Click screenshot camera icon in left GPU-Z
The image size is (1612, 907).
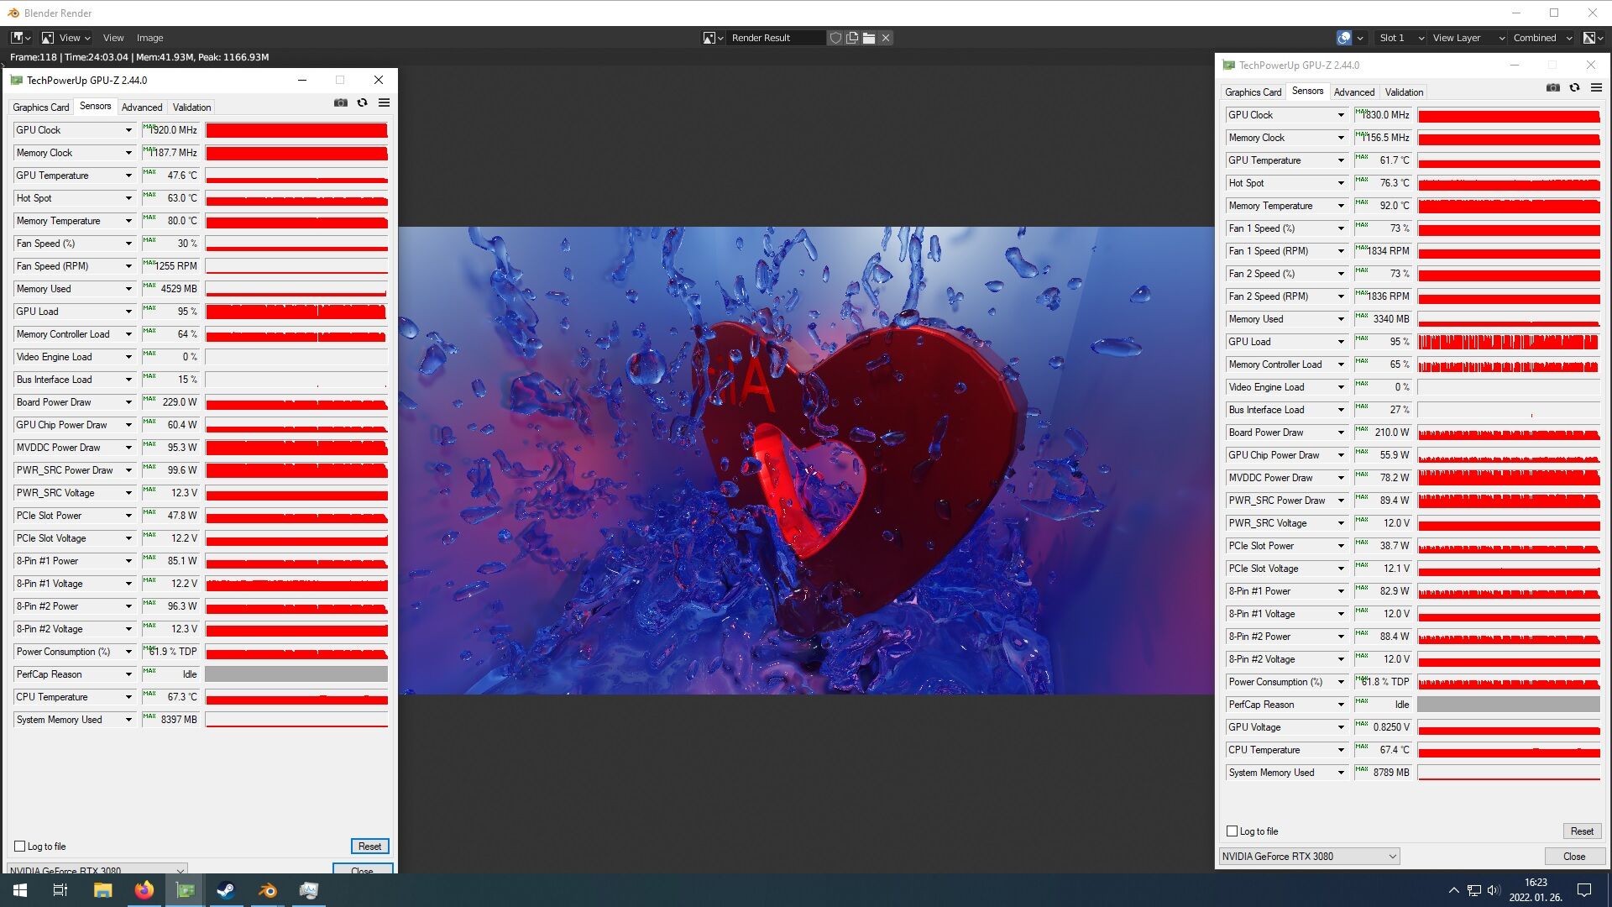click(340, 103)
